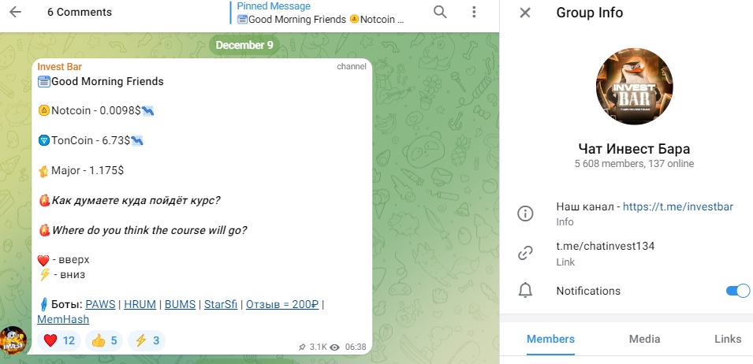
Task: Open the Invest Bar group avatar photo
Action: coord(635,87)
